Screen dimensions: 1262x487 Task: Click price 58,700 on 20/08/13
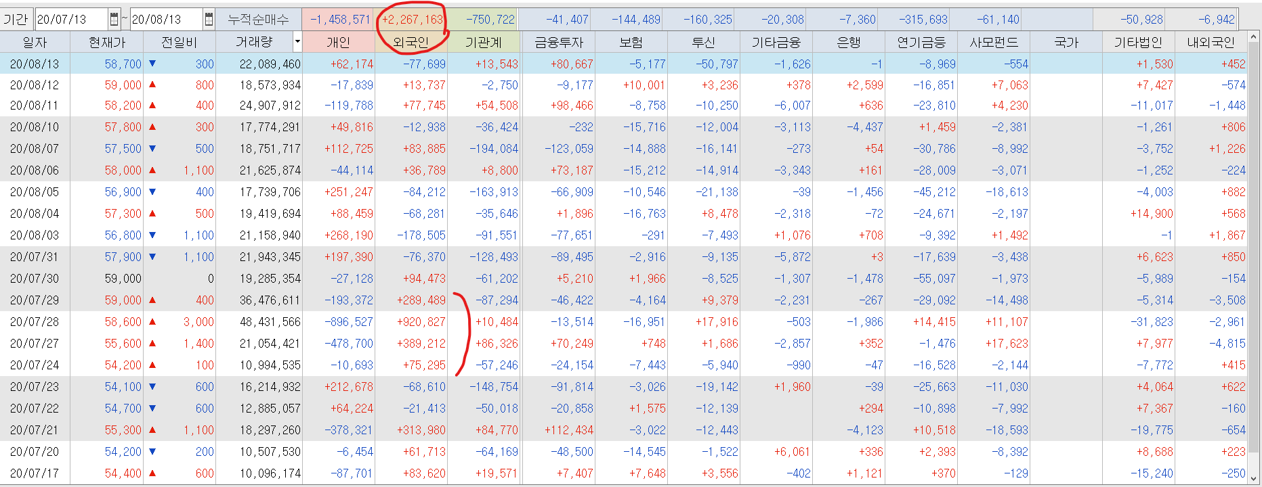tap(123, 64)
